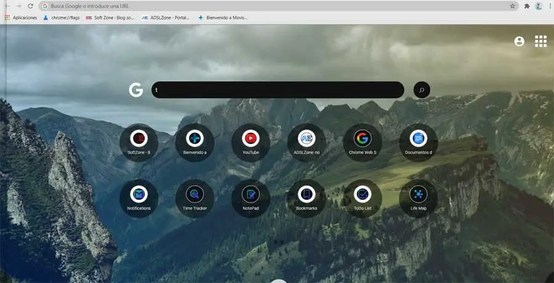Open the YouTube shortcut tile
This screenshot has width=554, height=283.
coord(251,142)
